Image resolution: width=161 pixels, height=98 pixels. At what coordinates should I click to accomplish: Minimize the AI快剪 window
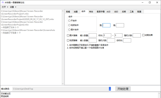pos(142,2)
